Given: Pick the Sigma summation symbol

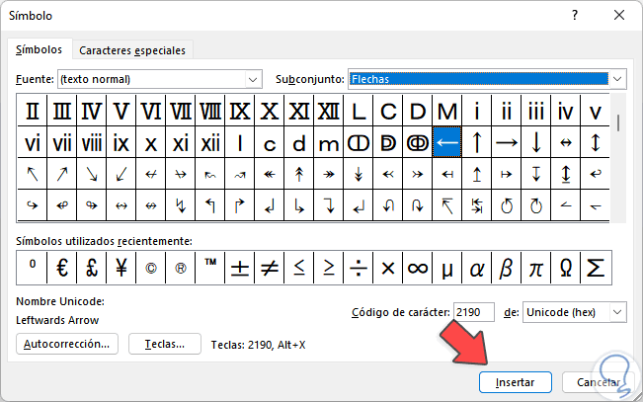Looking at the screenshot, I should point(596,268).
